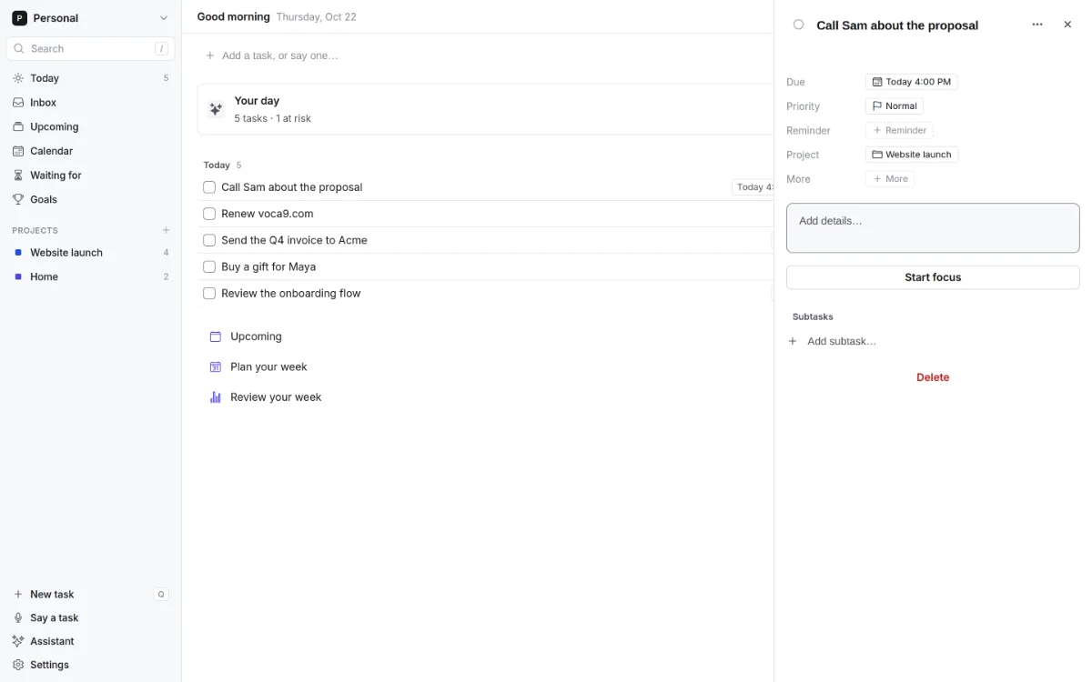Click the Review your week chart icon
This screenshot has height=682, width=1092.
(216, 397)
